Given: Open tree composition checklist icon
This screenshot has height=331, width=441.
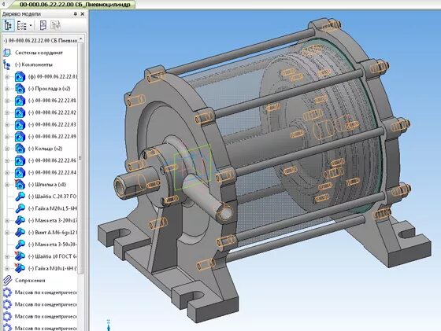Looking at the screenshot, I should click(x=21, y=25).
